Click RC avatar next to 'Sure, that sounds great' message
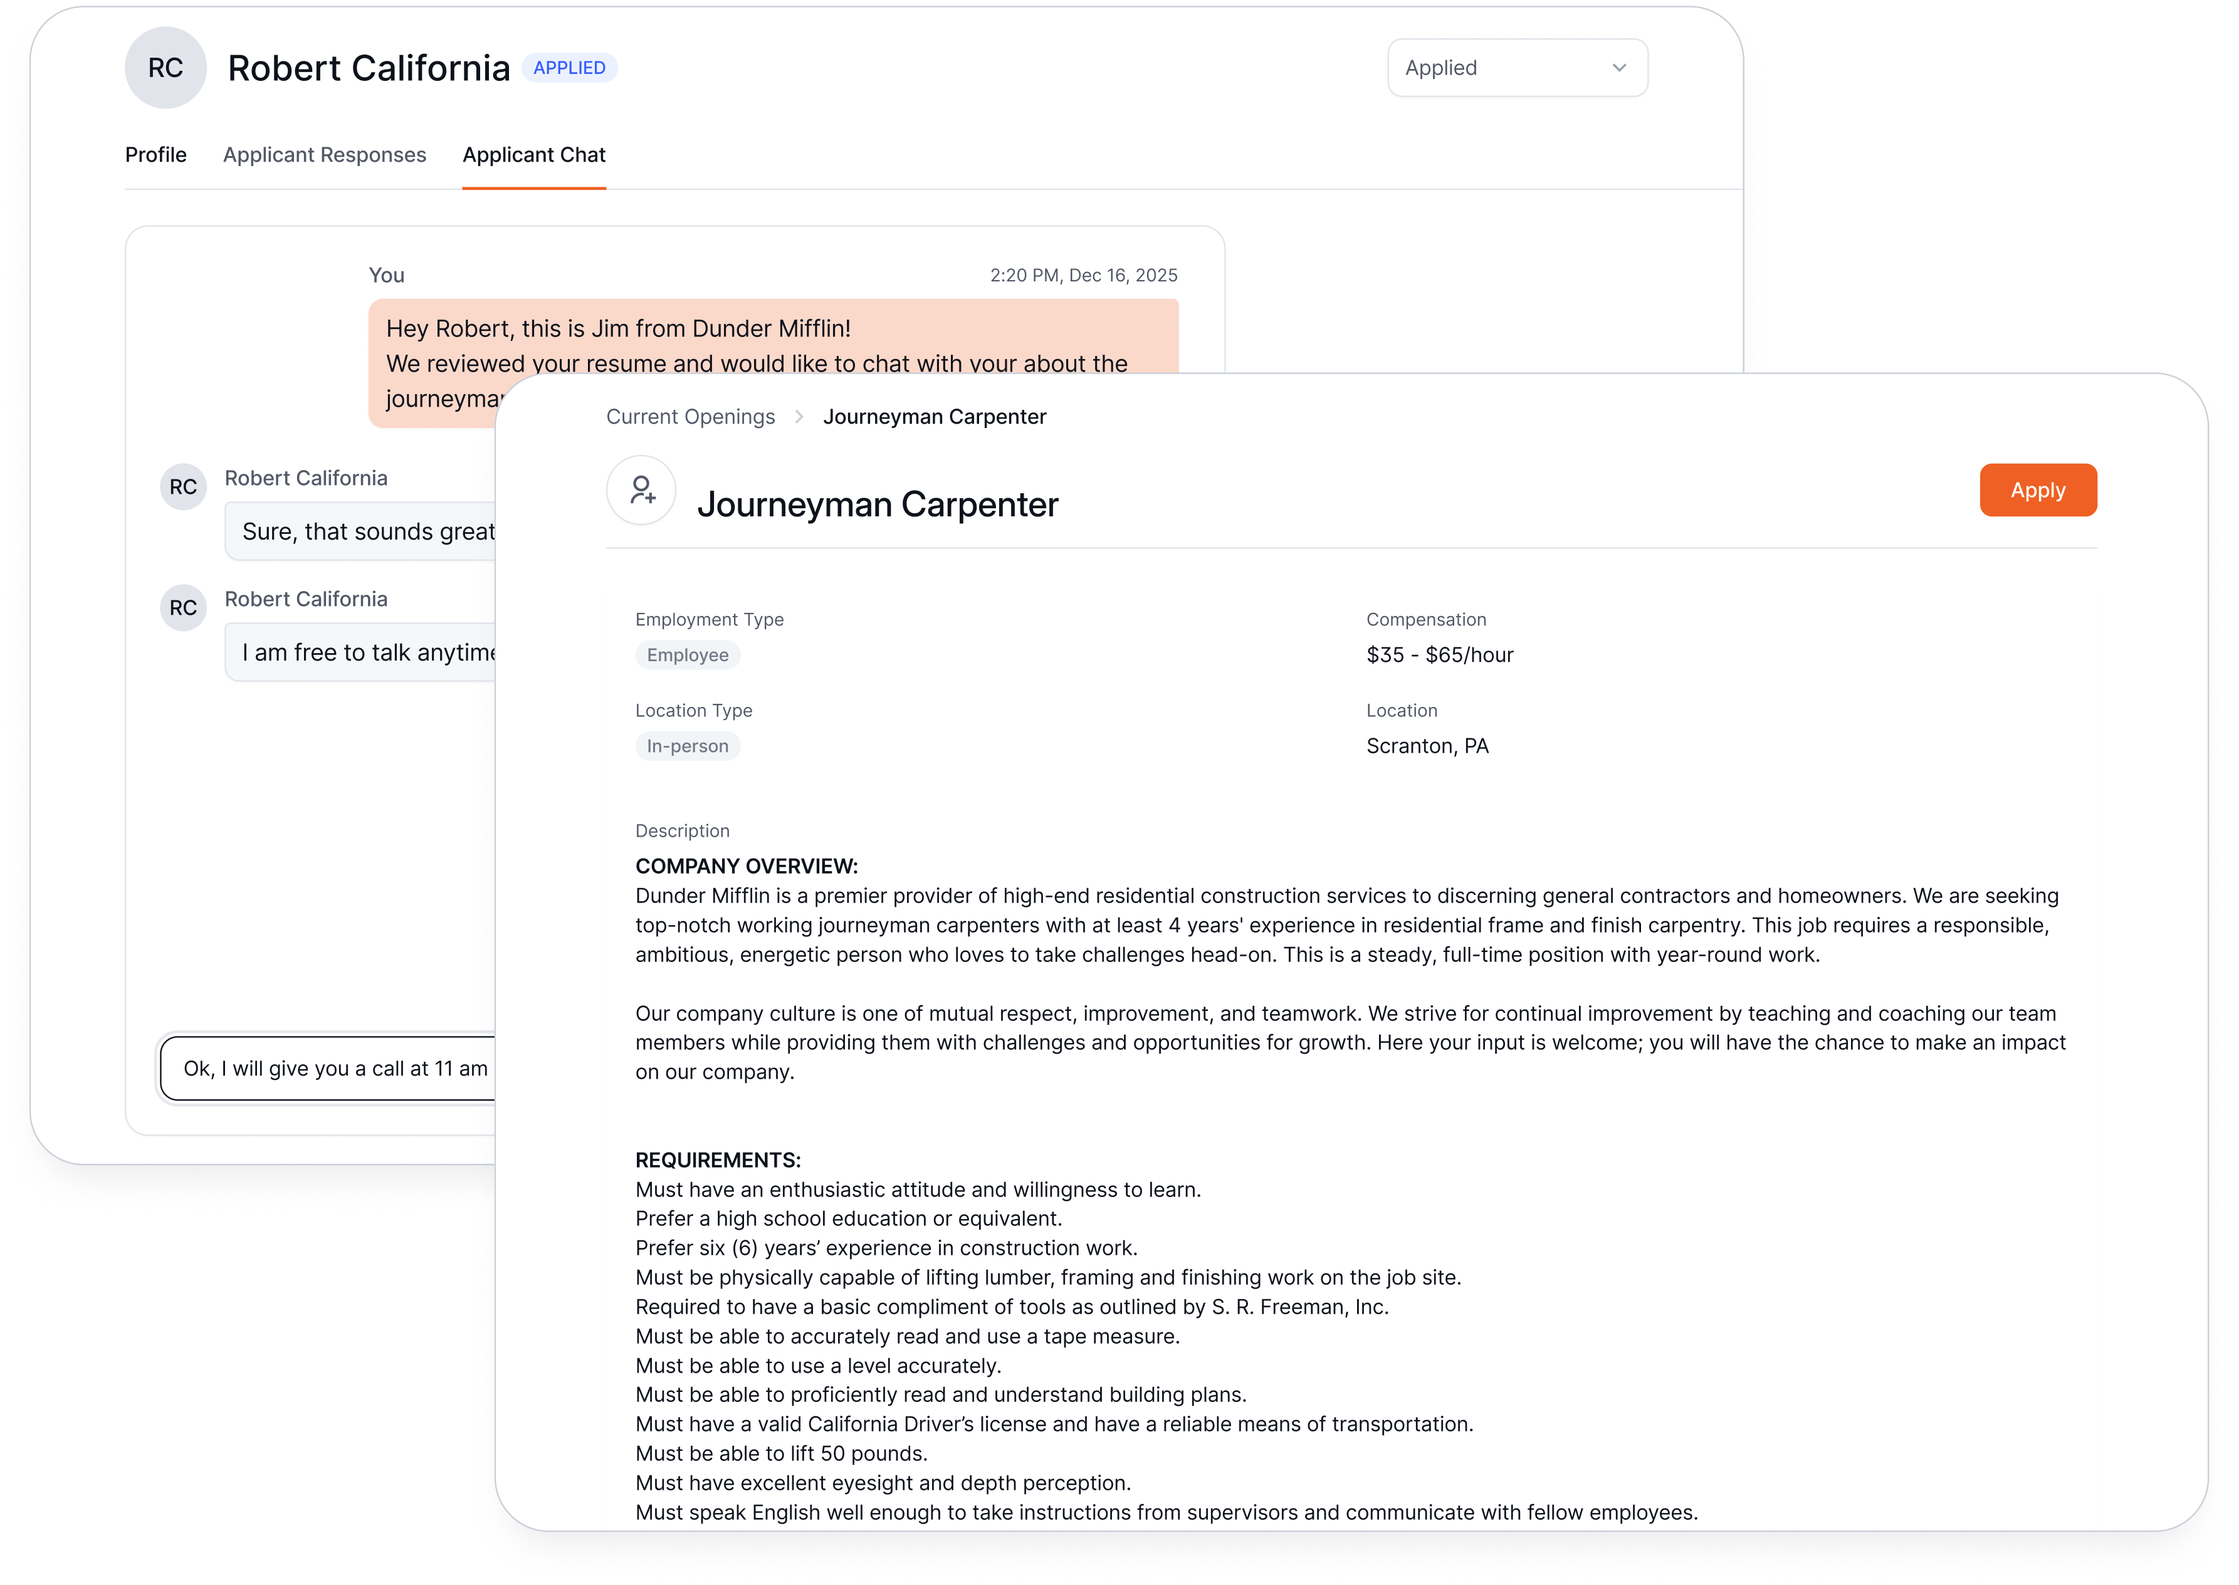 point(182,487)
